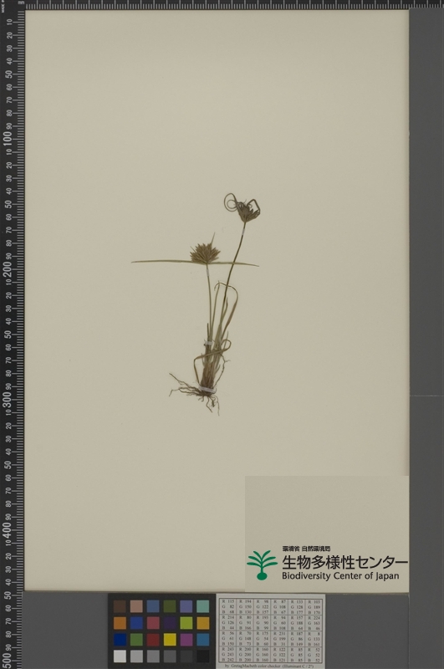This screenshot has height=669, width=444.
Task: Pick the orange swatch in second row
Action: tap(120, 623)
